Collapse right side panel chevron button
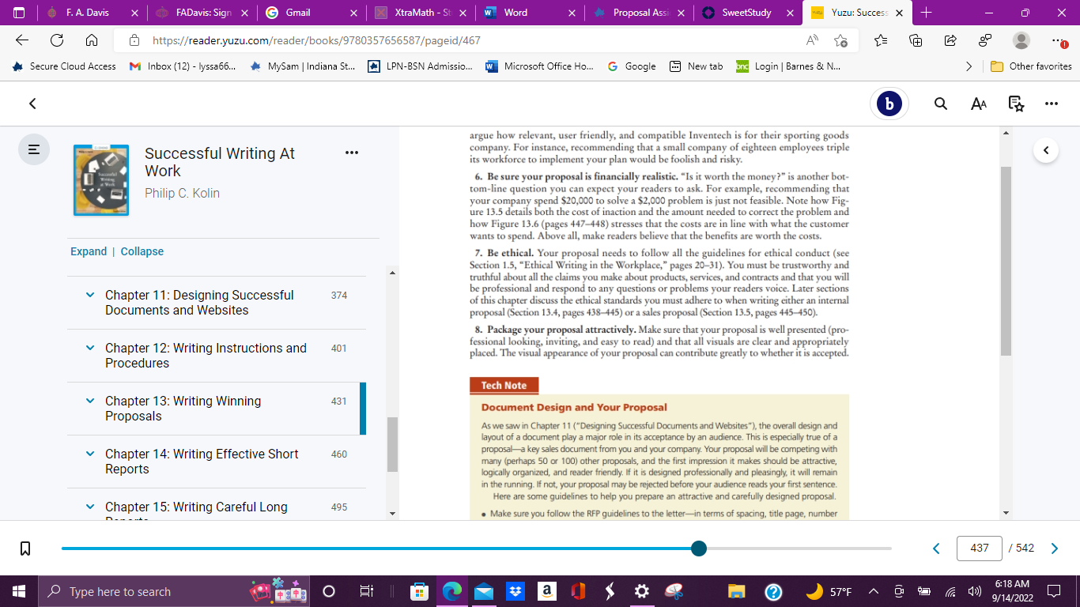Screen dimensions: 1080x607 point(1046,150)
